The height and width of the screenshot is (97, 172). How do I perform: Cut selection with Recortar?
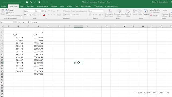[x=10, y=10]
